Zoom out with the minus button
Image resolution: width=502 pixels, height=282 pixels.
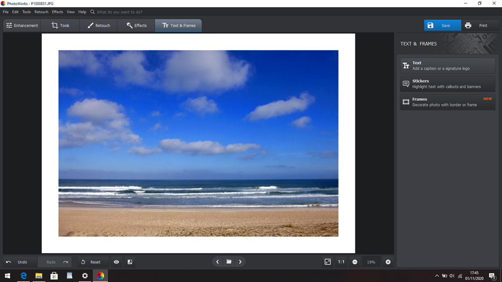355,262
